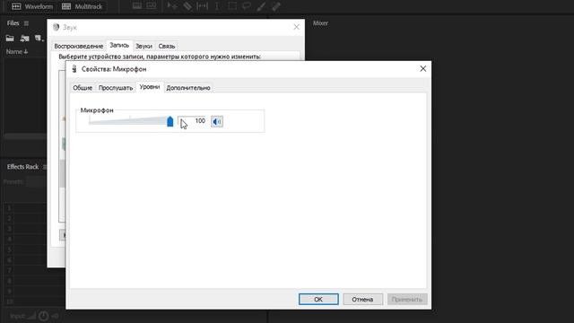Screen dimensions: 574x323
Task: Open the Mixer panel tab
Action: point(320,23)
